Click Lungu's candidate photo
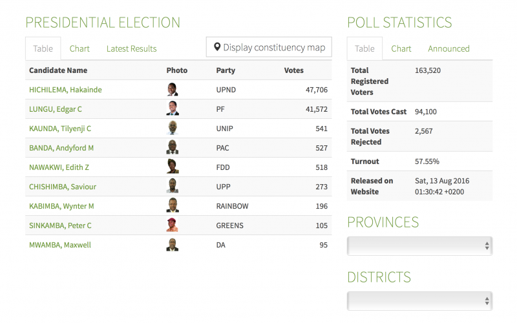517x323 pixels. [x=172, y=109]
